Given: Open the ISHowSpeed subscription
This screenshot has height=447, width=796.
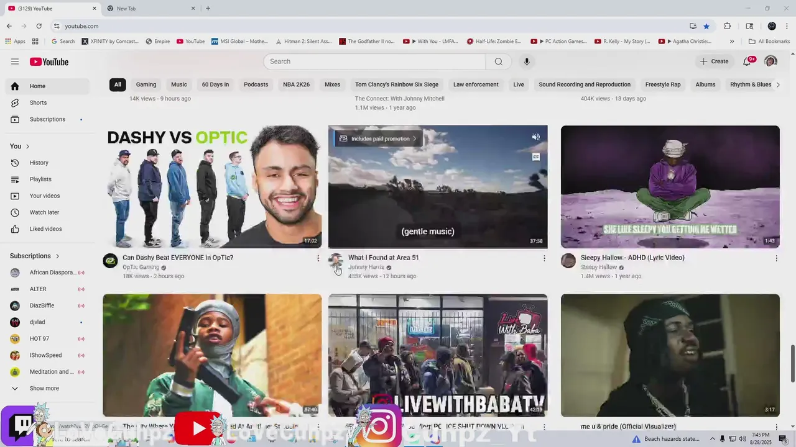Looking at the screenshot, I should (x=47, y=355).
